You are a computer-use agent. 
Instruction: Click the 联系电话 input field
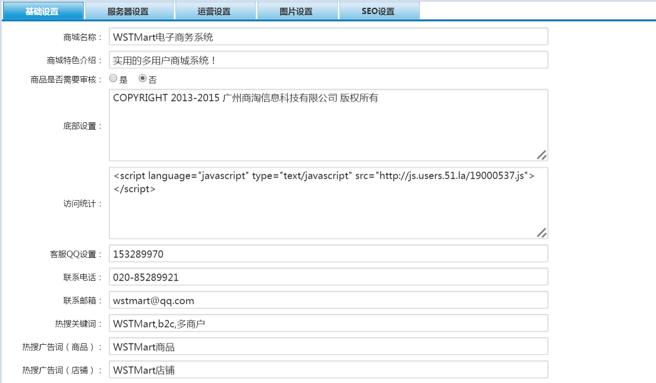[x=328, y=277]
